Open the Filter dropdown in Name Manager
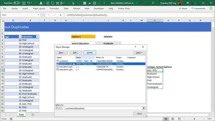 [x=139, y=53]
